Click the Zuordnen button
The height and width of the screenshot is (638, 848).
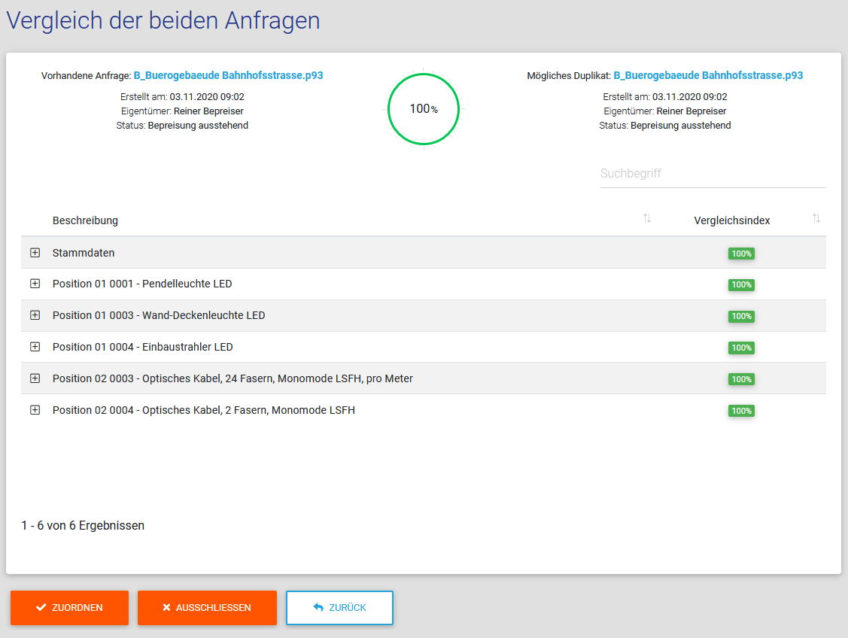[x=69, y=608]
